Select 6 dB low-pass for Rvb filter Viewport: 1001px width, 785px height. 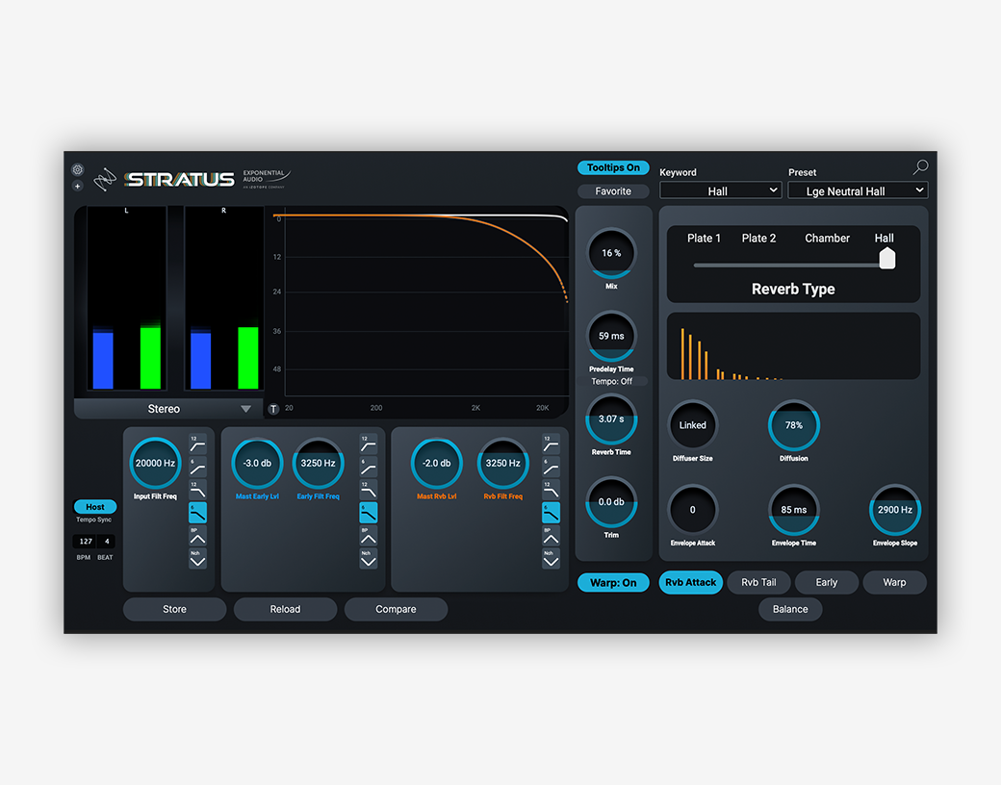(x=551, y=513)
